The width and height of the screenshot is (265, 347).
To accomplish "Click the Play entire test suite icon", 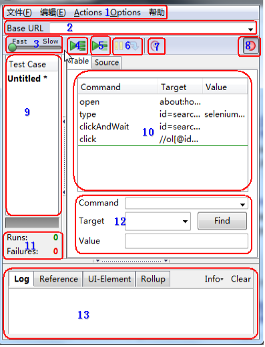I will [77, 46].
